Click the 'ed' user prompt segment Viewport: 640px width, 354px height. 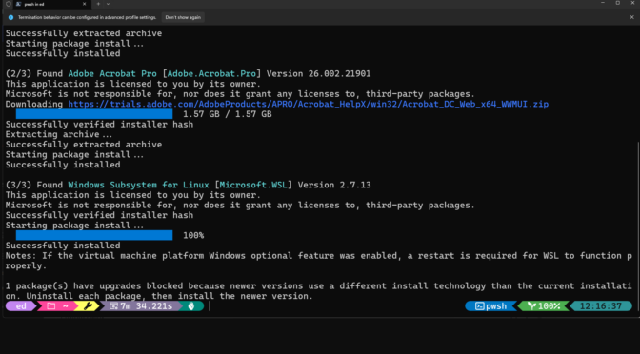20,305
